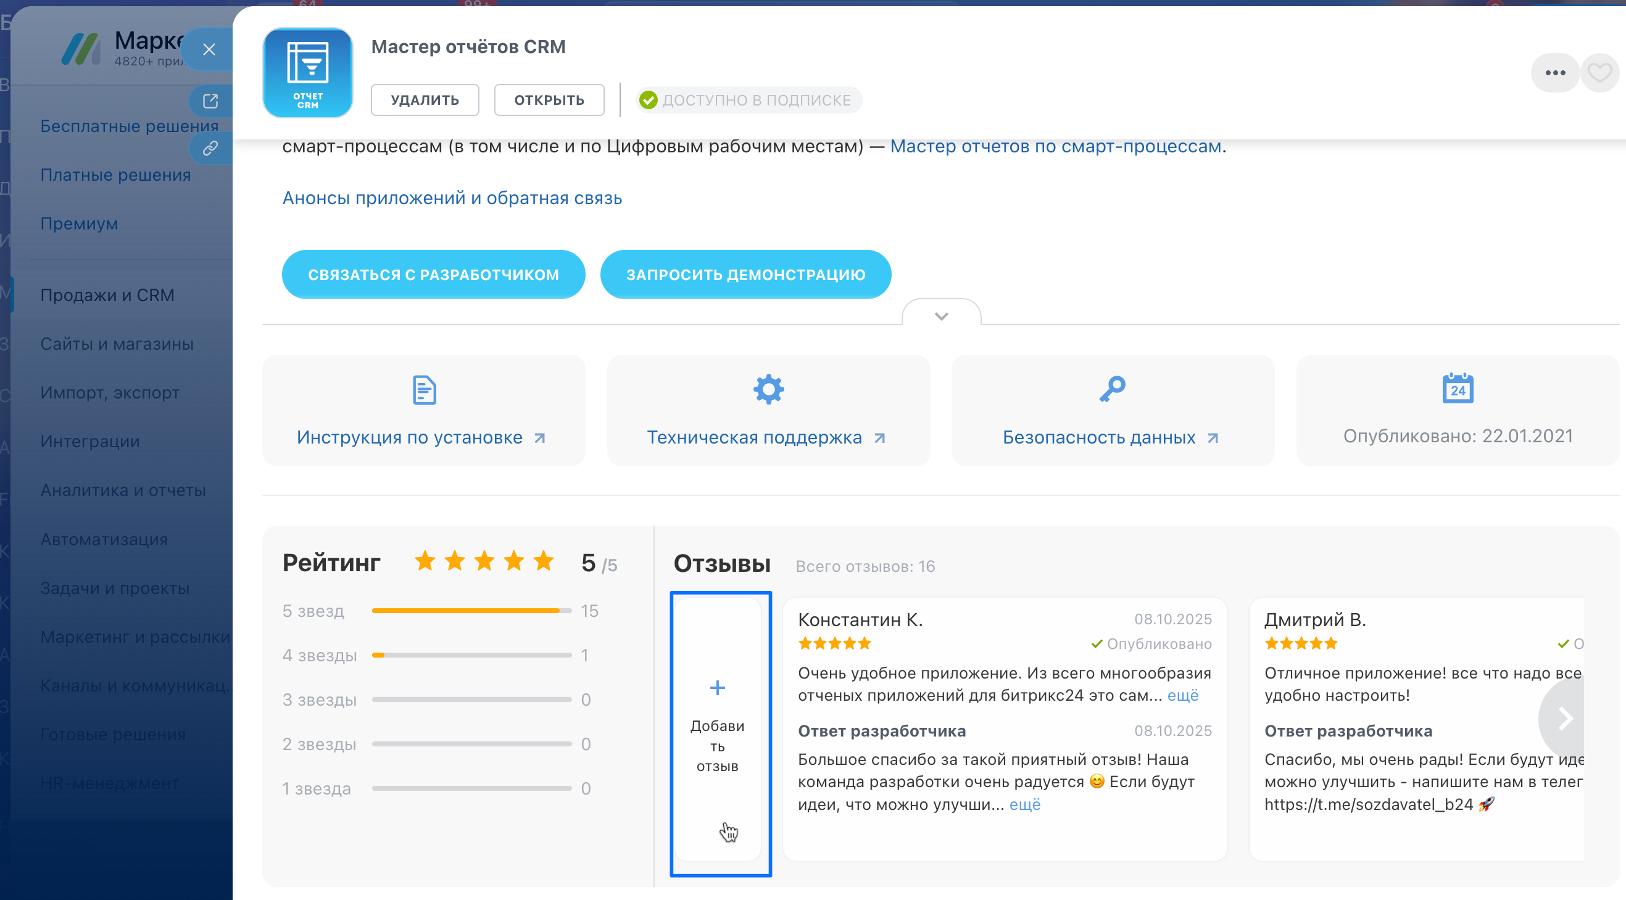Open the three-dots more options menu
The width and height of the screenshot is (1626, 900).
[1554, 73]
